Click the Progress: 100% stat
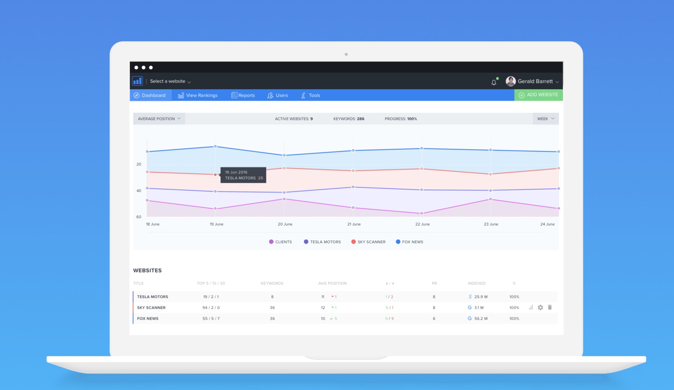This screenshot has width=674, height=390. pos(401,119)
